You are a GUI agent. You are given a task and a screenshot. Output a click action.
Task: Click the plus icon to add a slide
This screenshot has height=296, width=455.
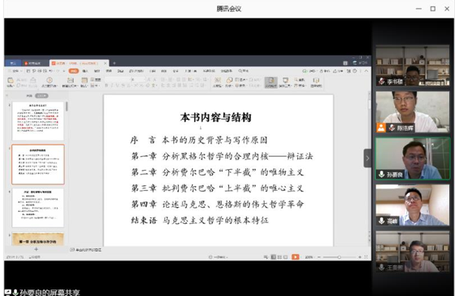(36, 249)
